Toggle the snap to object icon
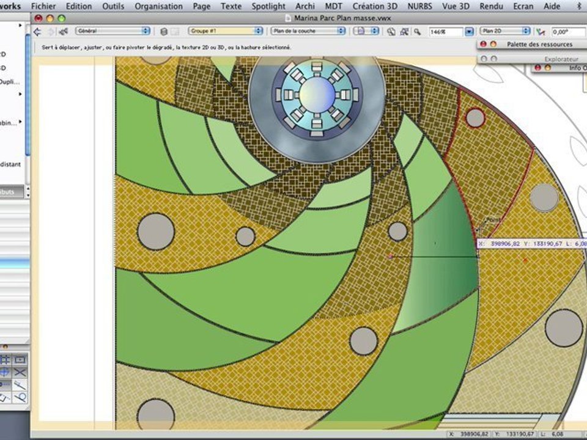 tap(20, 359)
